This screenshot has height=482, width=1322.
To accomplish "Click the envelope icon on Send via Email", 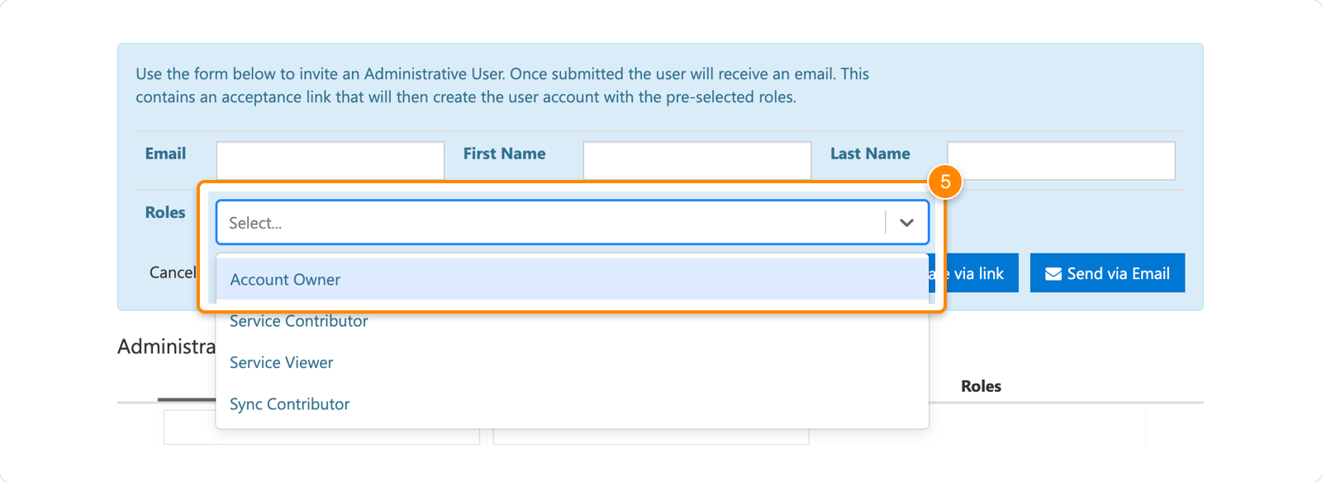I will click(1053, 274).
